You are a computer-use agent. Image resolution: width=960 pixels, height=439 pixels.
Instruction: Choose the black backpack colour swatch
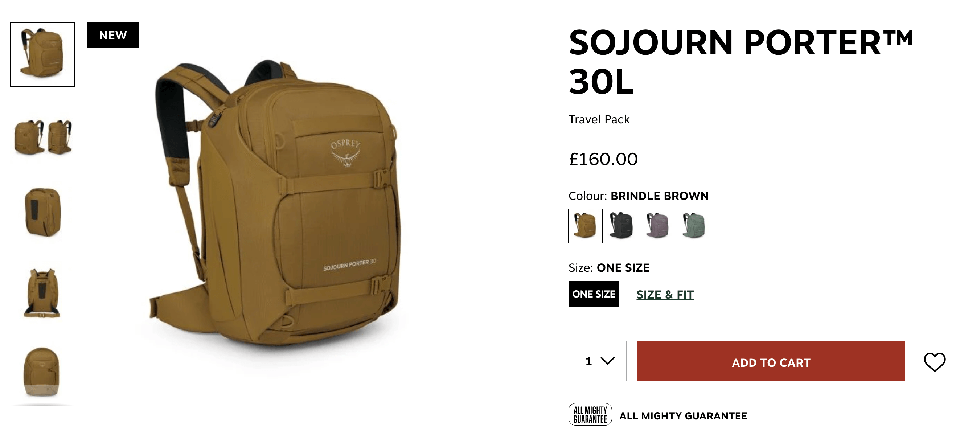pyautogui.click(x=621, y=225)
